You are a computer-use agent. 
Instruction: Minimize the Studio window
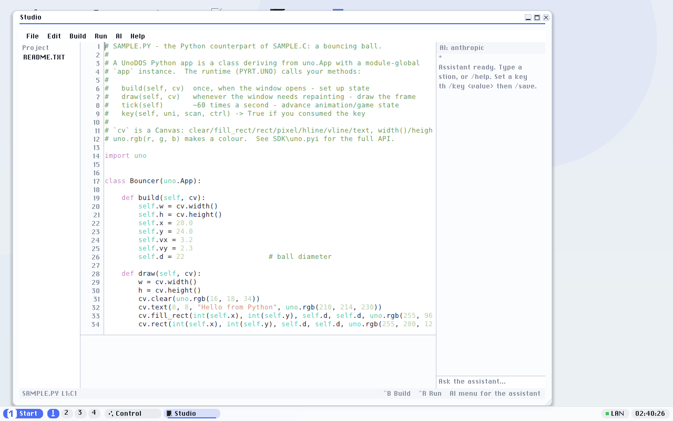point(528,17)
